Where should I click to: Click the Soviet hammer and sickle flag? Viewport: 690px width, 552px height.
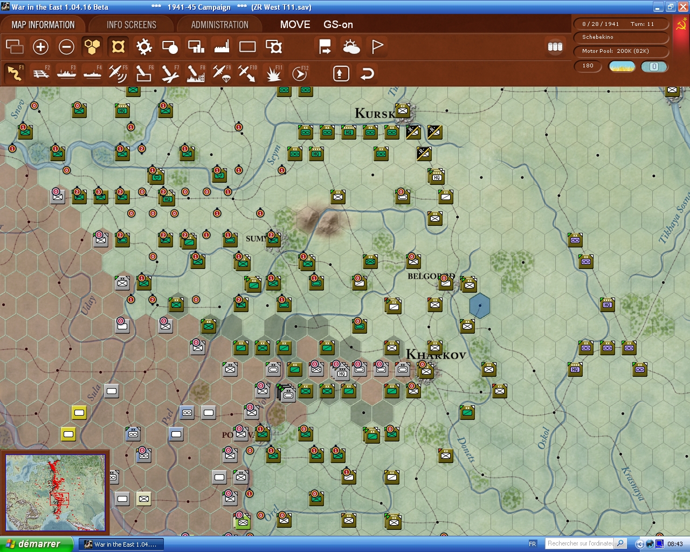[x=681, y=25]
